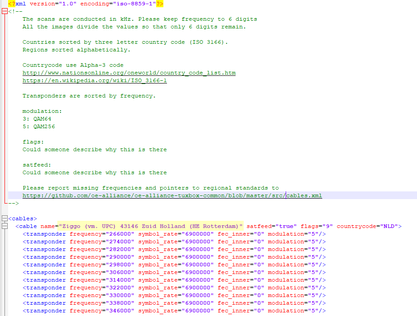Click the countrycode="NLD" attribute
Image resolution: width=417 pixels, height=316 pixels.
tap(367, 226)
